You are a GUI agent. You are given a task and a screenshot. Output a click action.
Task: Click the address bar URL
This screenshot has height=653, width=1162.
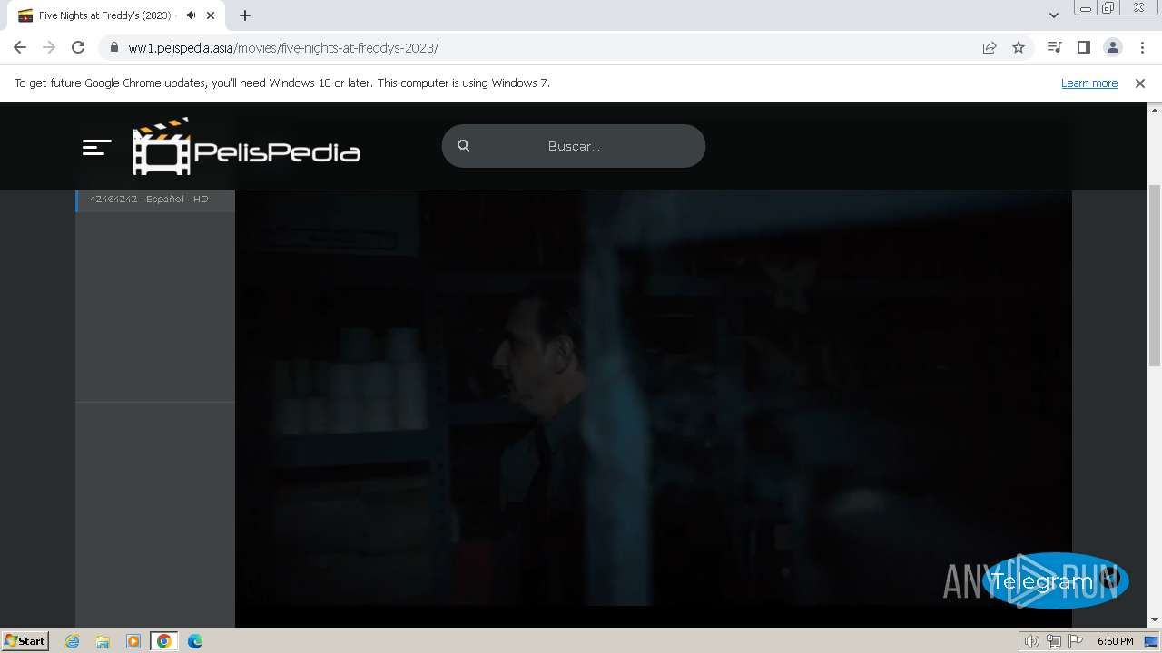tap(283, 48)
